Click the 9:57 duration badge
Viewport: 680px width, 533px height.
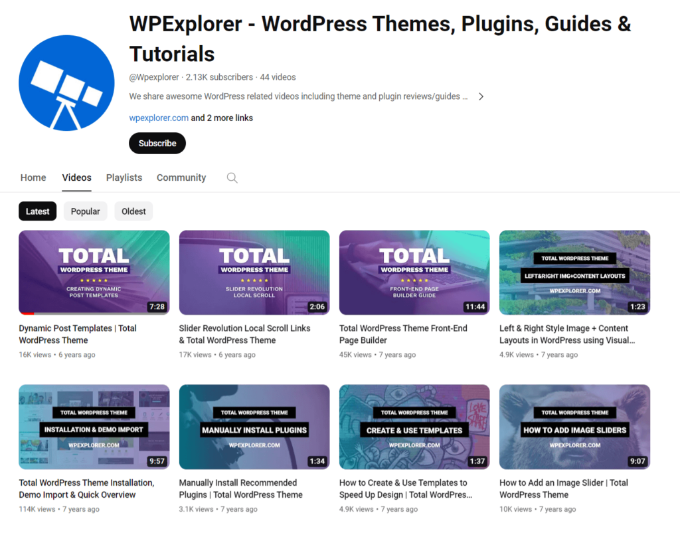(x=157, y=461)
